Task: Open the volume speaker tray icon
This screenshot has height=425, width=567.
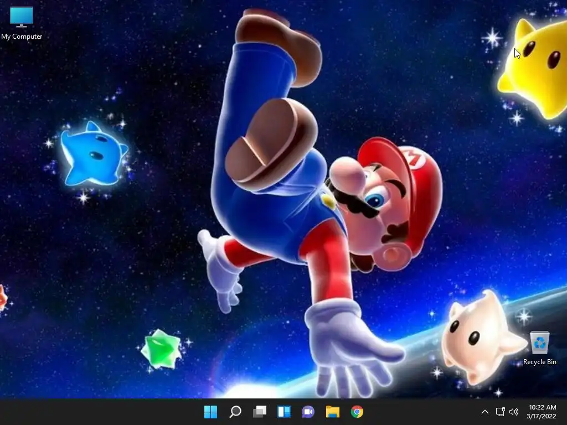Action: pyautogui.click(x=513, y=412)
